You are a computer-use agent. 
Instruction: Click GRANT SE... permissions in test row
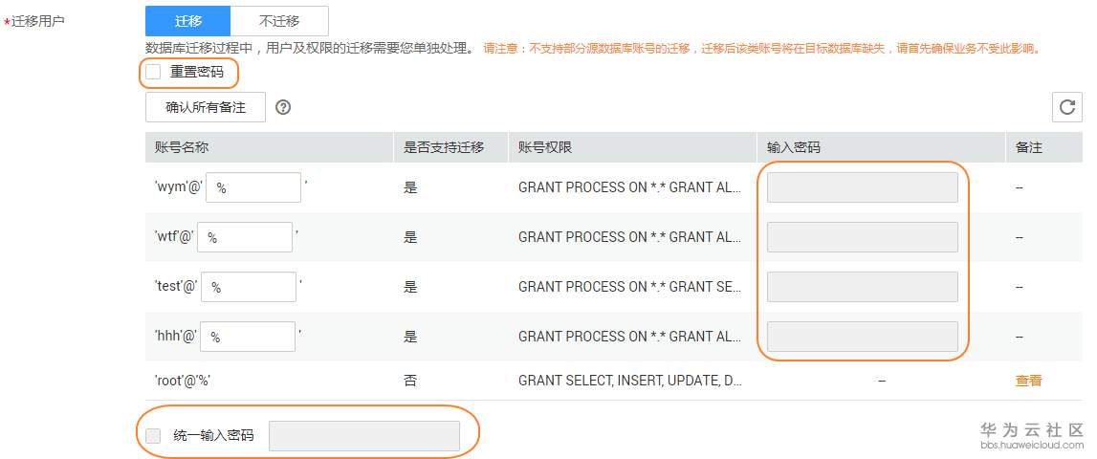(629, 287)
